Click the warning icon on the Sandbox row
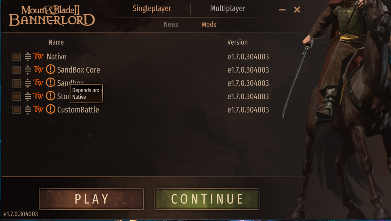 (x=51, y=82)
